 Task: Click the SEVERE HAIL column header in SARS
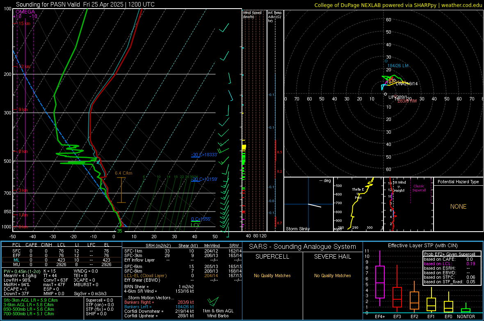[x=332, y=257]
